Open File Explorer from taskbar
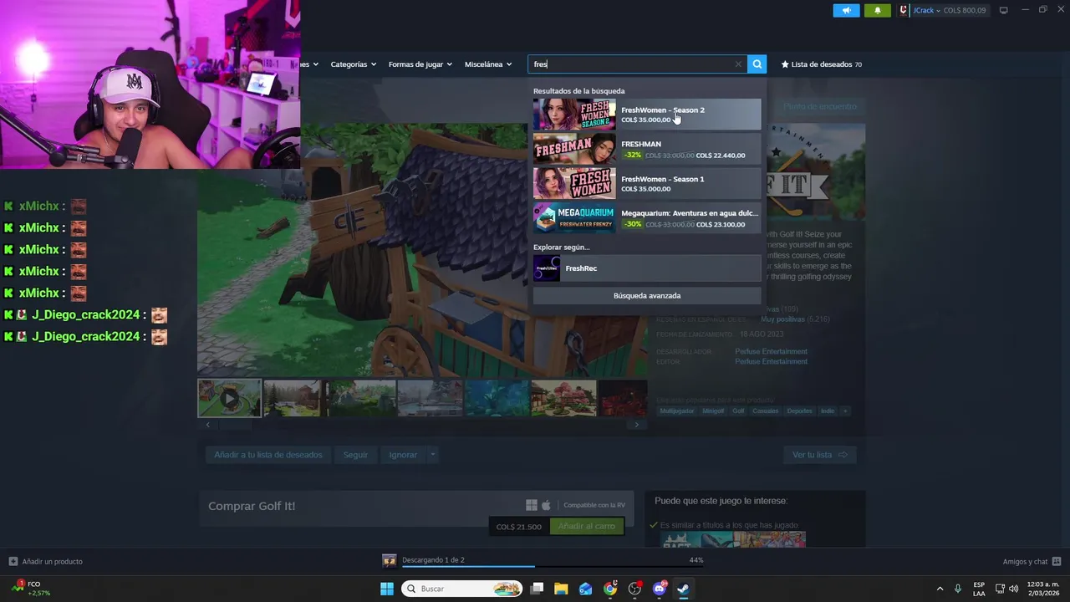The image size is (1070, 602). (561, 589)
